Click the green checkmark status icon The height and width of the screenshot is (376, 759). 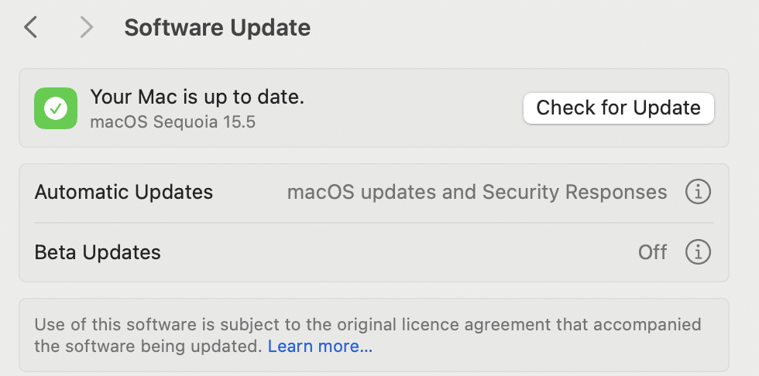point(56,108)
